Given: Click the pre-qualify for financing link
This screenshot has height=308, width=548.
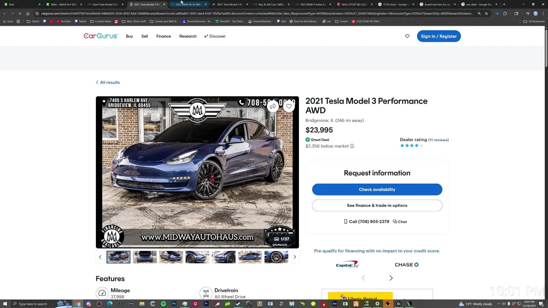Looking at the screenshot, I should (x=377, y=251).
